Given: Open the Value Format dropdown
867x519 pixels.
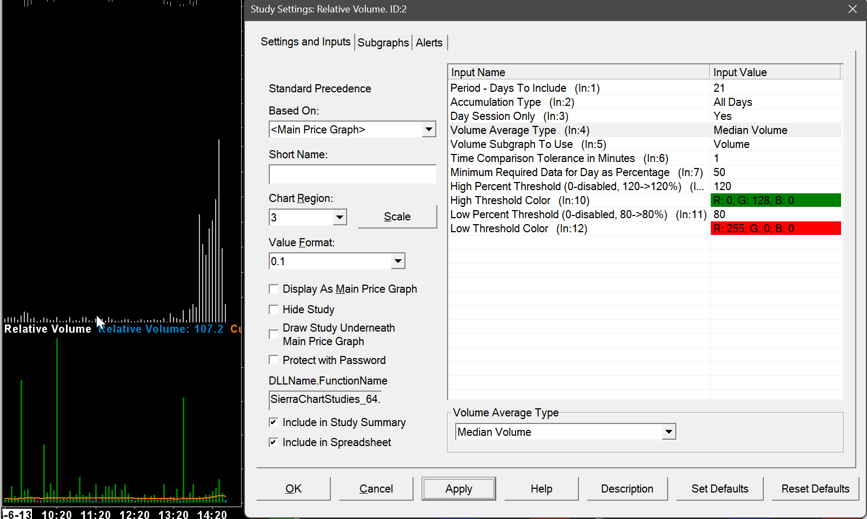Looking at the screenshot, I should click(398, 261).
